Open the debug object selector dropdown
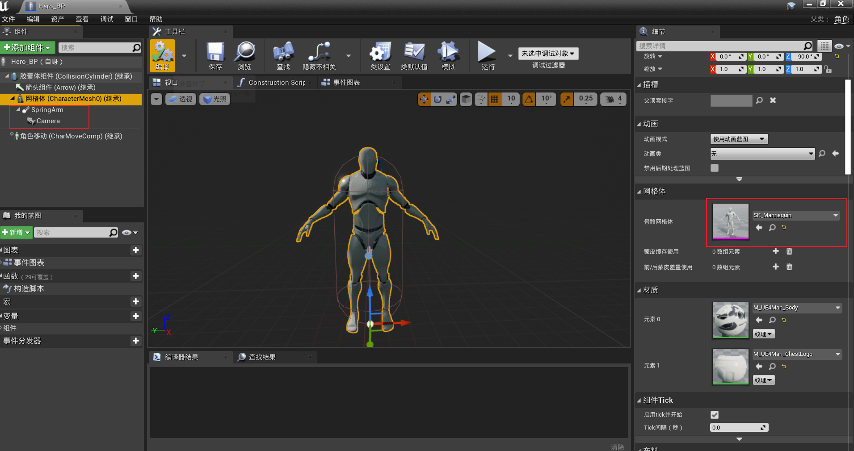This screenshot has height=451, width=854. click(x=548, y=54)
